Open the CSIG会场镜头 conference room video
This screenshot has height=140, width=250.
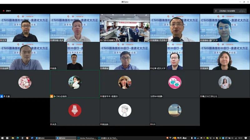125,28
